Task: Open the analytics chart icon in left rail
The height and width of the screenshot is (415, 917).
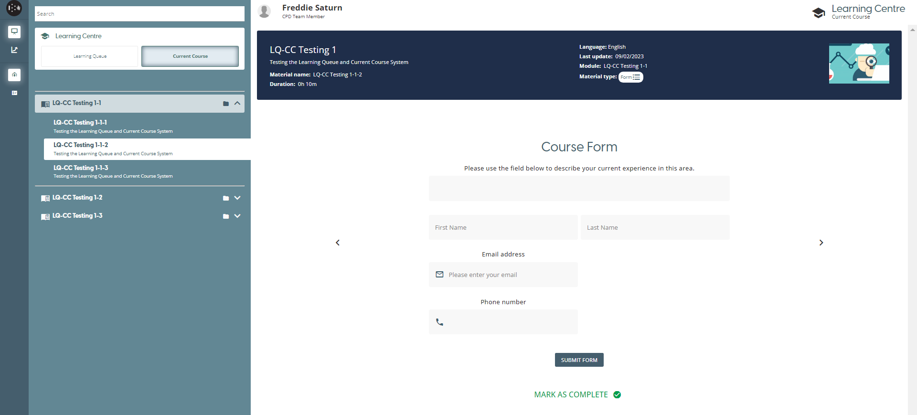Action: pyautogui.click(x=14, y=50)
